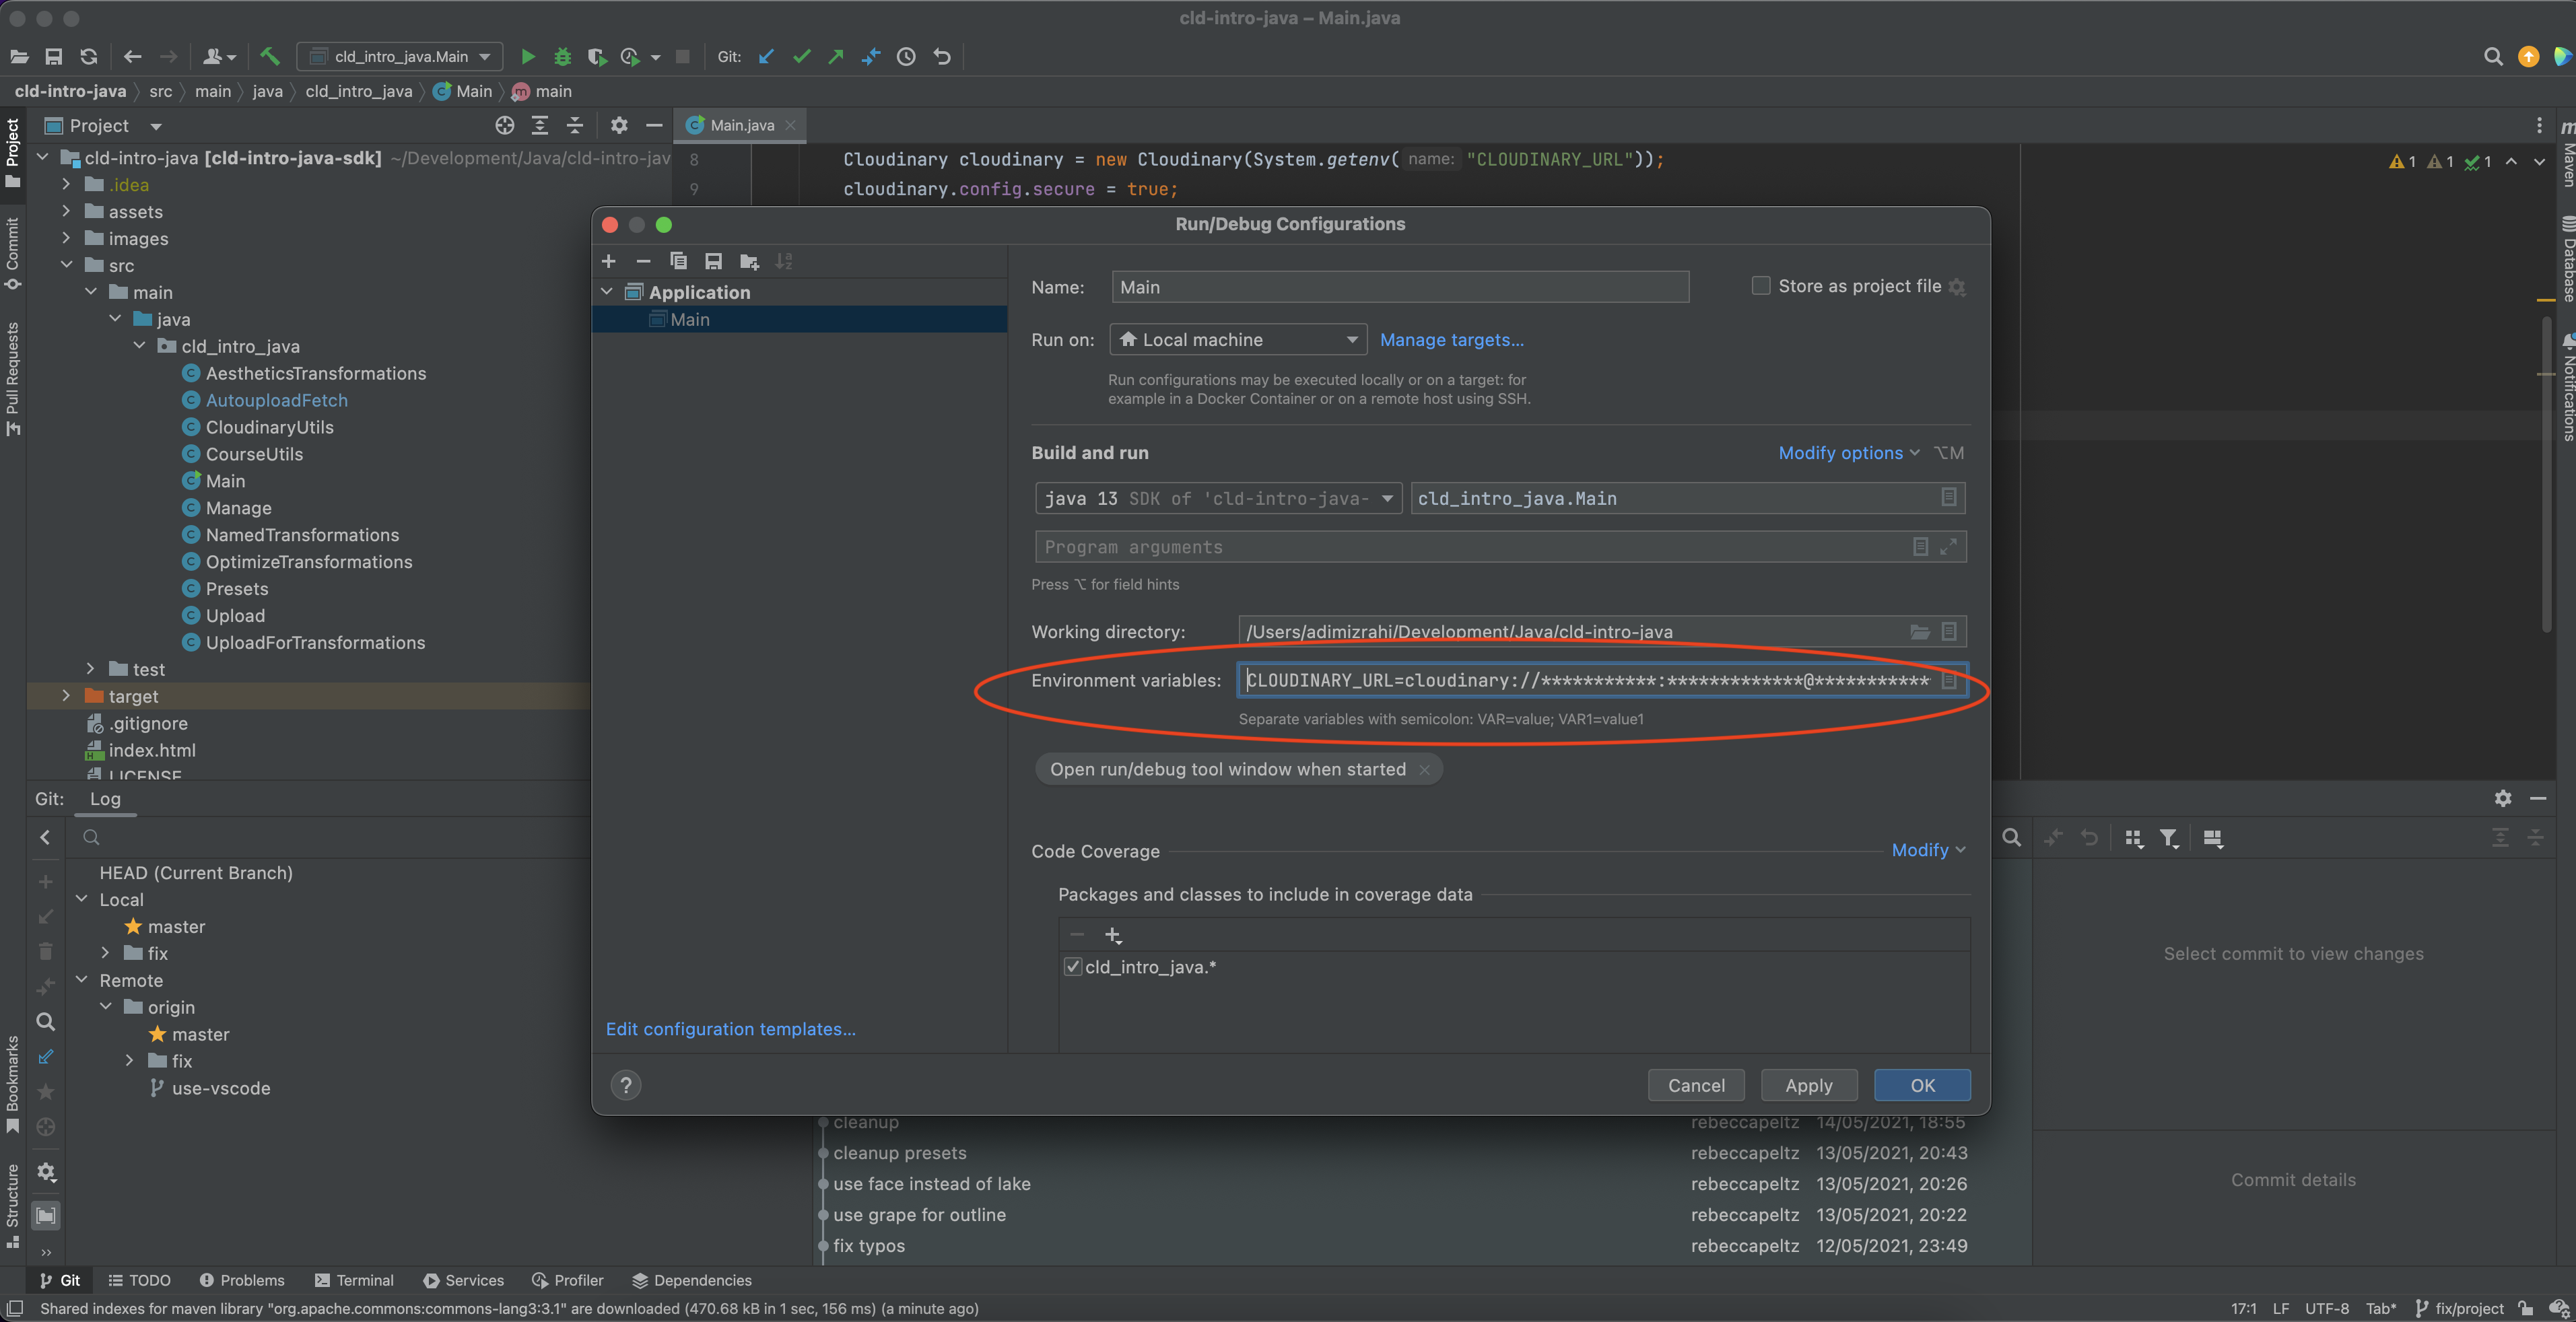Remove Open run/debug tool window option
This screenshot has height=1322, width=2576.
pyautogui.click(x=1424, y=769)
